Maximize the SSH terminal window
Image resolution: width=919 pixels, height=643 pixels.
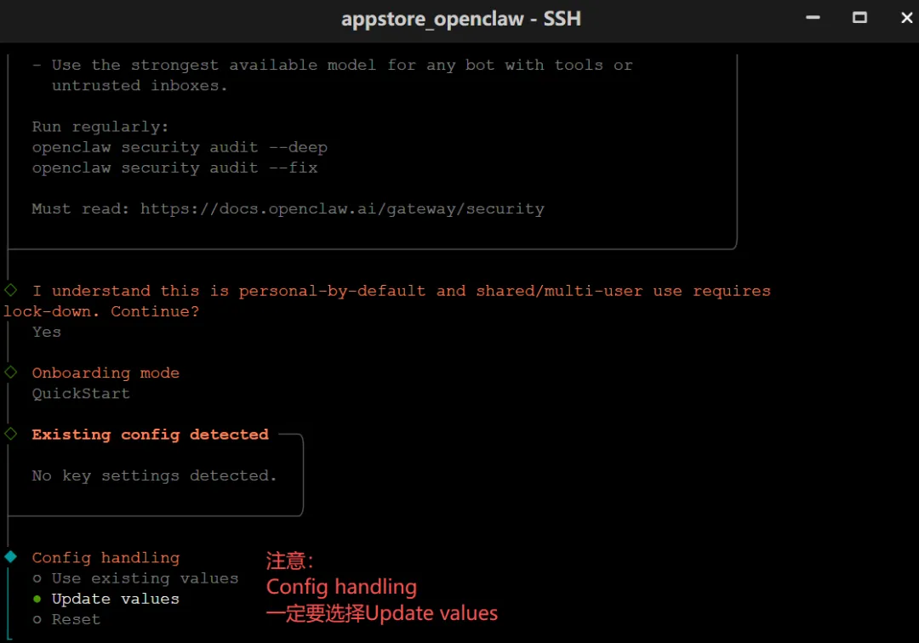(859, 17)
